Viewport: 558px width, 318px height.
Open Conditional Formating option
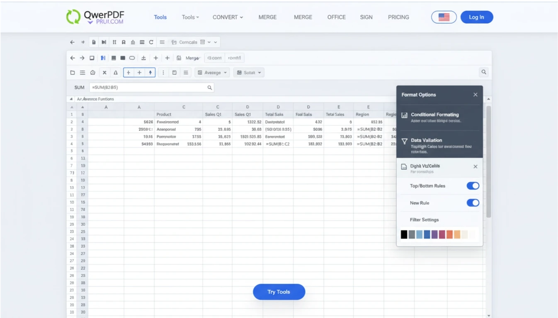tap(439, 118)
